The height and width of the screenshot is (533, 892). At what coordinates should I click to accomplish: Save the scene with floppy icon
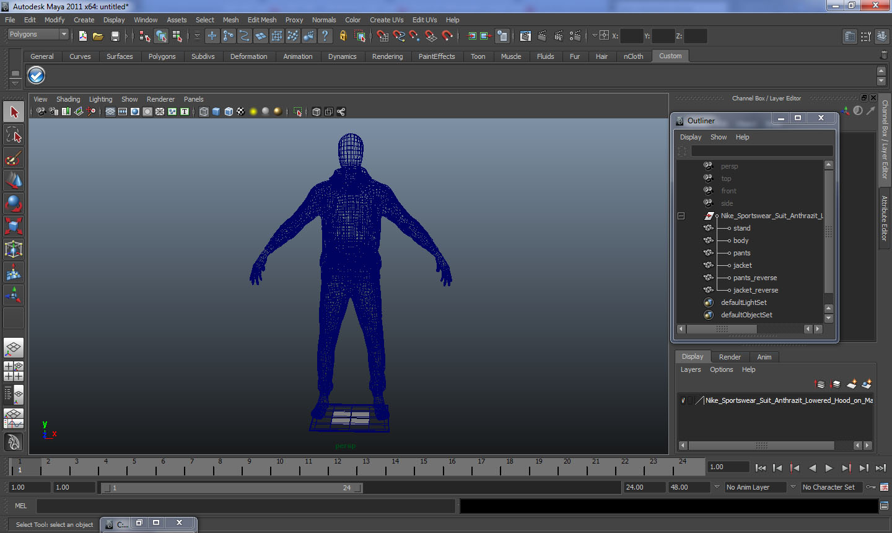click(115, 36)
